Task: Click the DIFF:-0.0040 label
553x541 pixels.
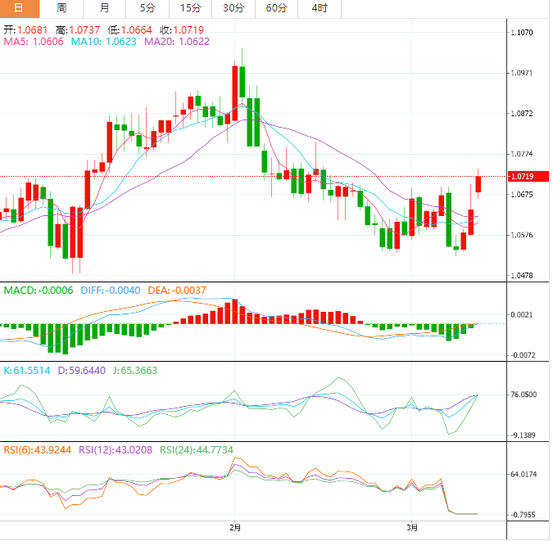Action: 111,291
